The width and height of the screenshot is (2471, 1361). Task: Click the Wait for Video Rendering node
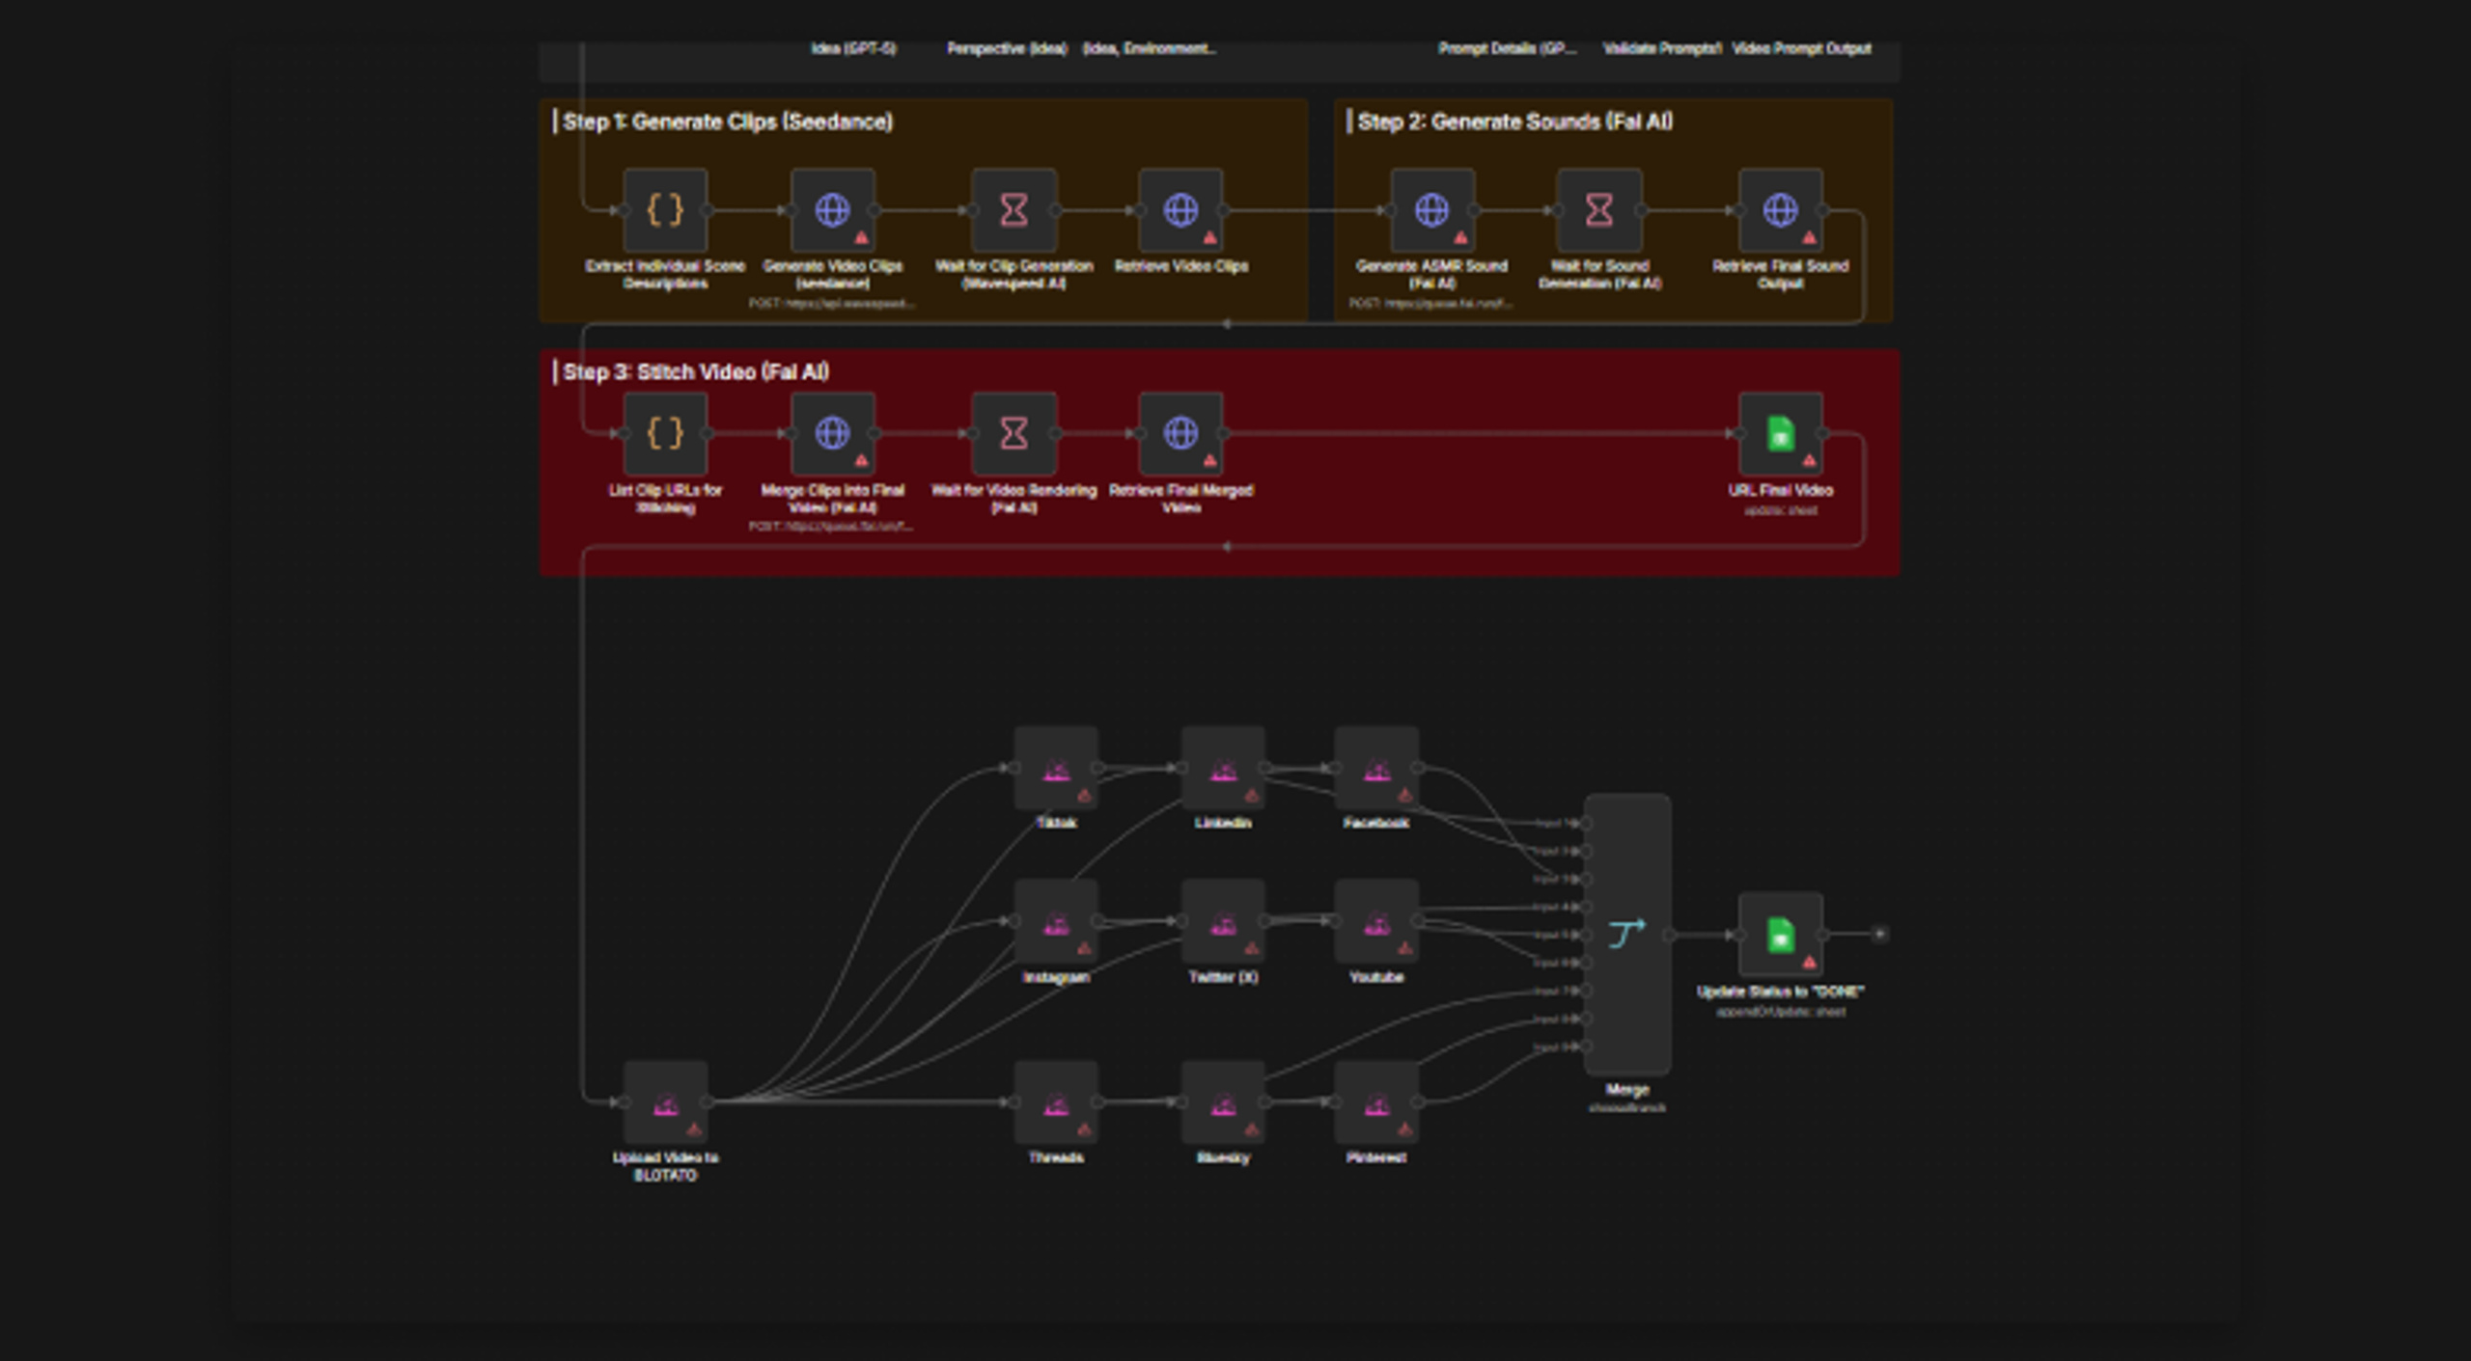coord(1013,434)
